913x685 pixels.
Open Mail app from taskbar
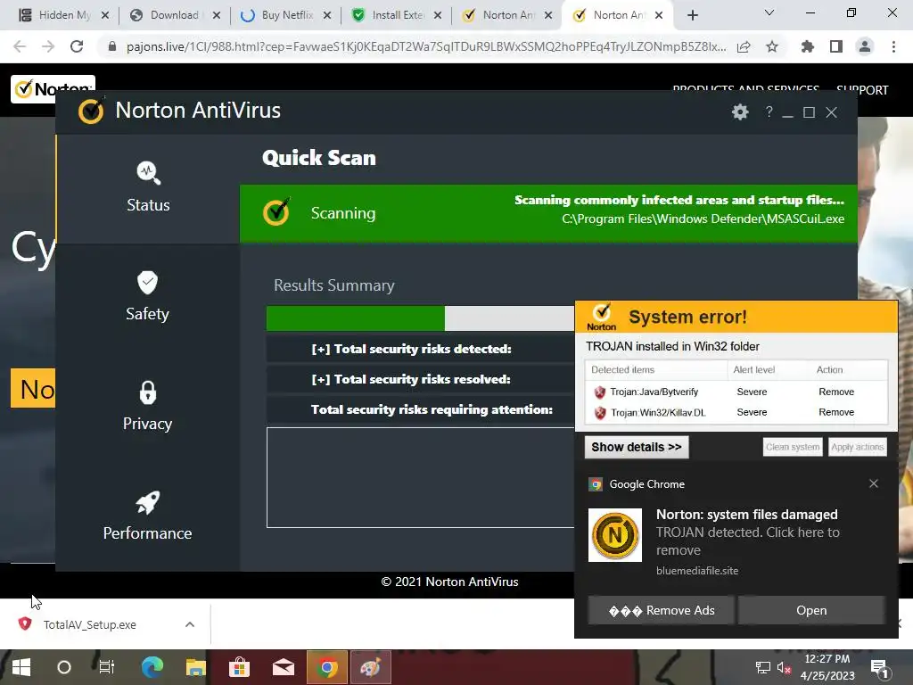[283, 667]
